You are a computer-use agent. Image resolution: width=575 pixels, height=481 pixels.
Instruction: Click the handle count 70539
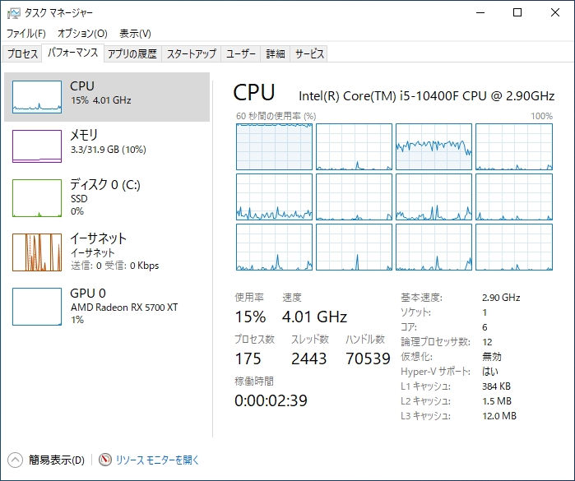tap(368, 358)
